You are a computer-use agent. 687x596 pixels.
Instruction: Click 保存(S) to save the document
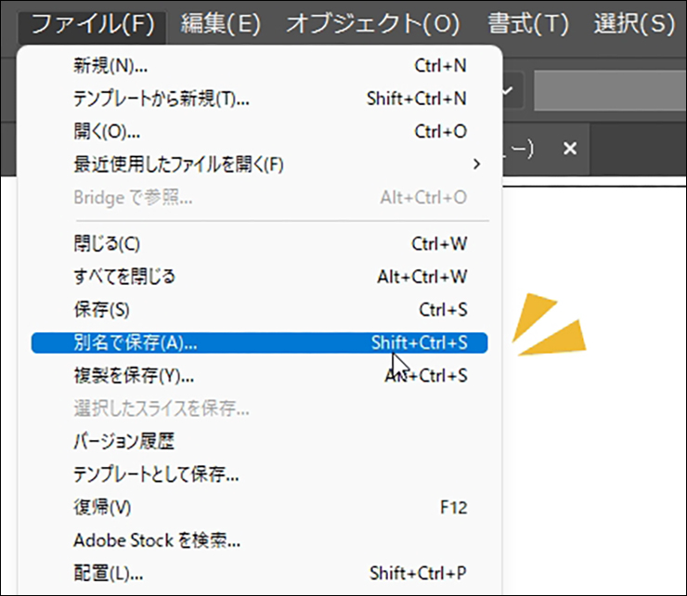pyautogui.click(x=101, y=309)
